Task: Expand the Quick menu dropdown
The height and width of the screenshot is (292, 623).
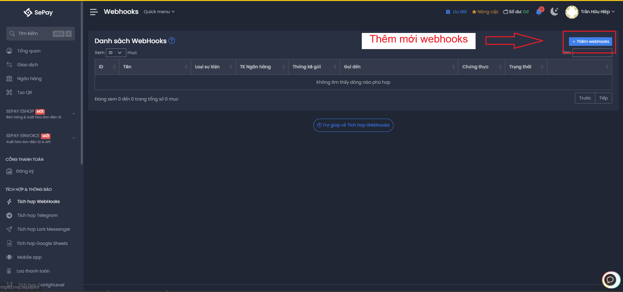Action: (x=159, y=12)
